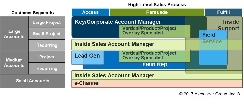Select the Small Project segment cell
Image resolution: width=244 pixels, height=110 pixels.
click(47, 34)
